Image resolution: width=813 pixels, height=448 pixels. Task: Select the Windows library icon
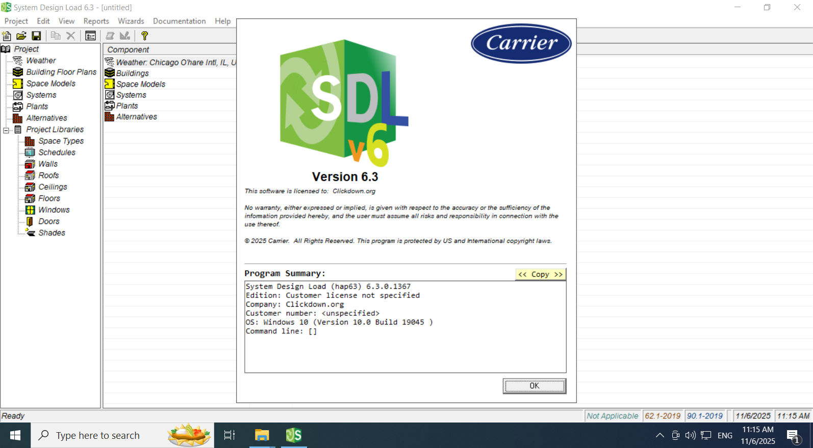(30, 210)
